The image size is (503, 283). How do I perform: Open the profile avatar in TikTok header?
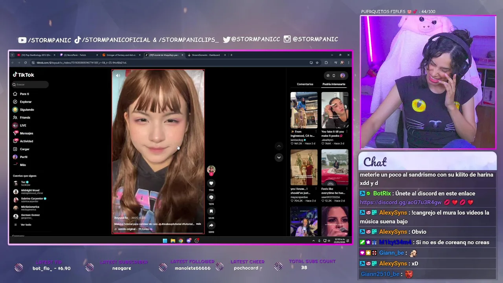coord(343,75)
